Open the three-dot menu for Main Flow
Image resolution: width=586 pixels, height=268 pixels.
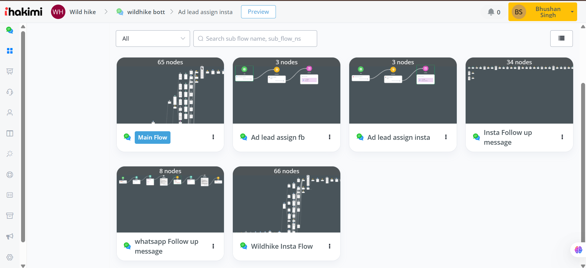click(x=213, y=137)
